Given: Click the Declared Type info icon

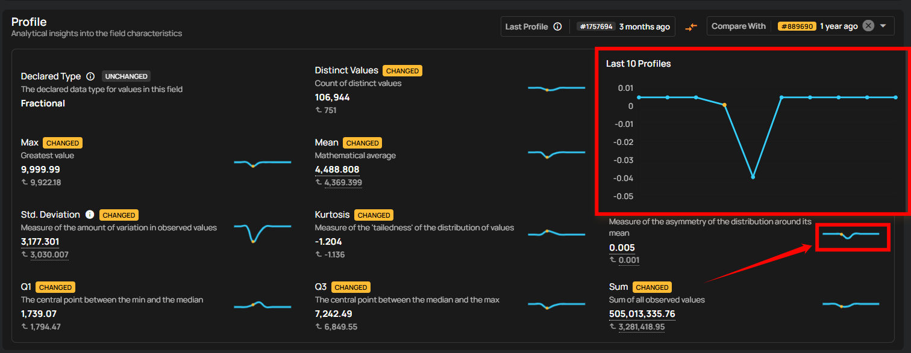Looking at the screenshot, I should pos(90,76).
